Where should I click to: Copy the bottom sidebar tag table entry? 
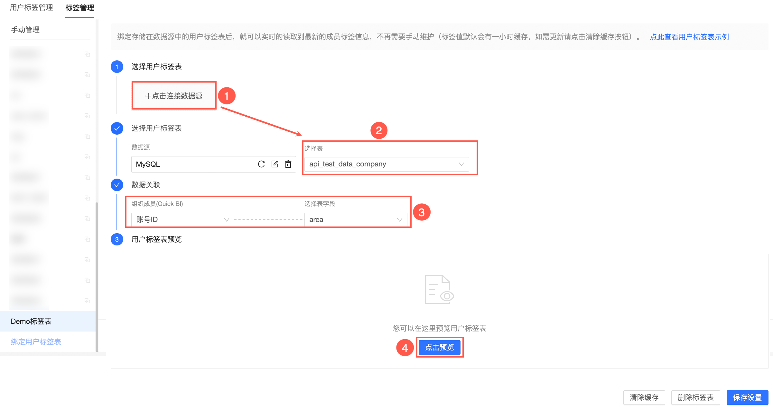pyautogui.click(x=87, y=301)
